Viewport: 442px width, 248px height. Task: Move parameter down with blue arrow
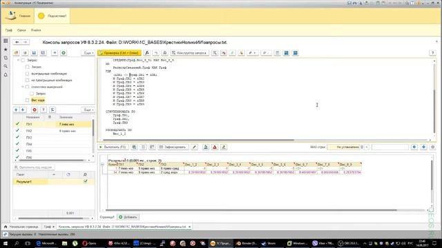tap(23, 110)
